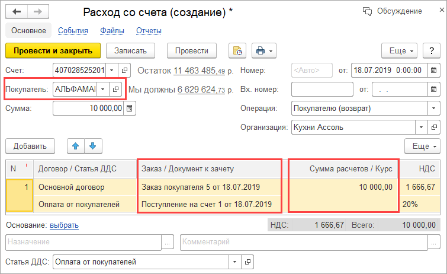Click the Провести button
This screenshot has height=274, width=447.
click(x=192, y=51)
